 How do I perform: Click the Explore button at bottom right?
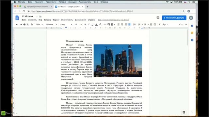point(184,112)
